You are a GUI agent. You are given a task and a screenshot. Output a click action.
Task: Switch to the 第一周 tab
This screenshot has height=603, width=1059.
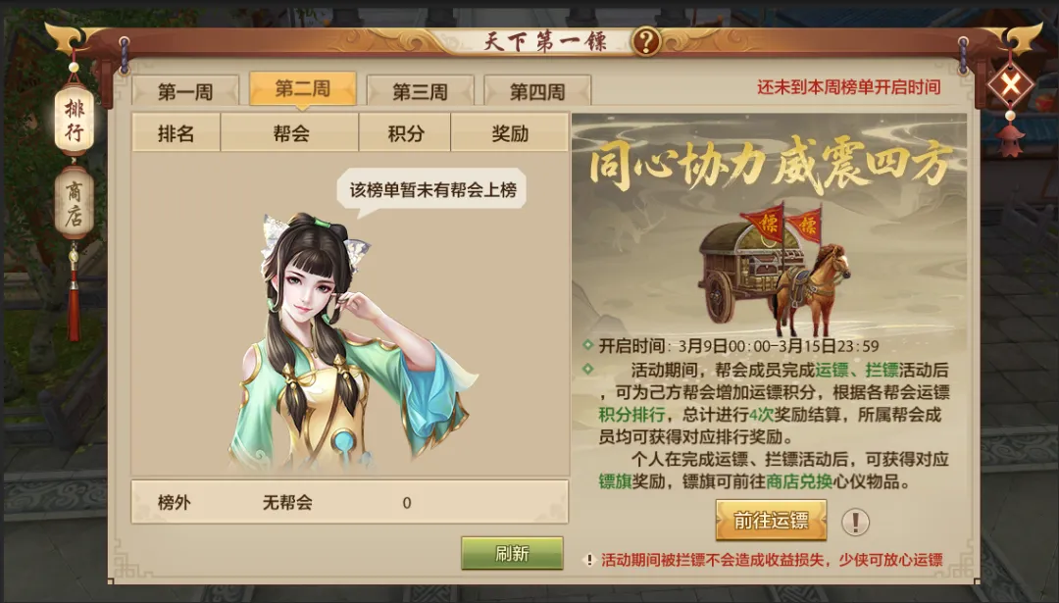click(185, 90)
